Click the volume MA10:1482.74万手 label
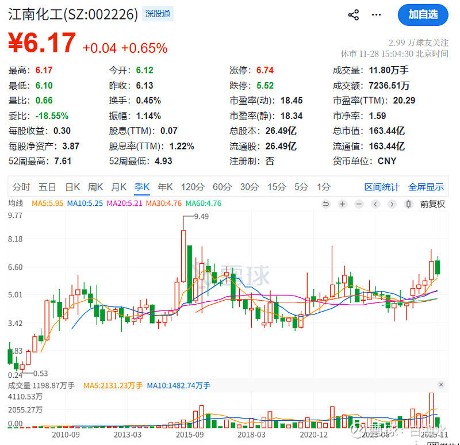 tap(178, 385)
